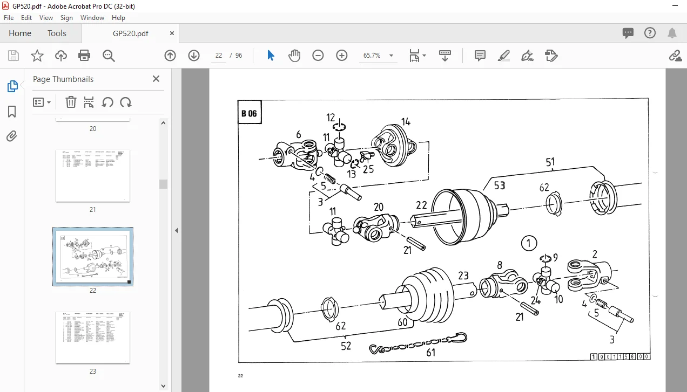
Task: Select the page 22 thumbnail
Action: click(x=93, y=257)
